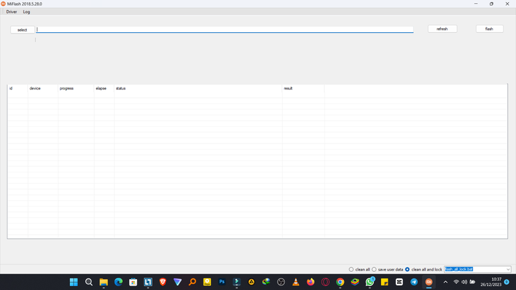The width and height of the screenshot is (516, 290).
Task: Launch Microsoft Edge from taskbar
Action: [x=118, y=282]
